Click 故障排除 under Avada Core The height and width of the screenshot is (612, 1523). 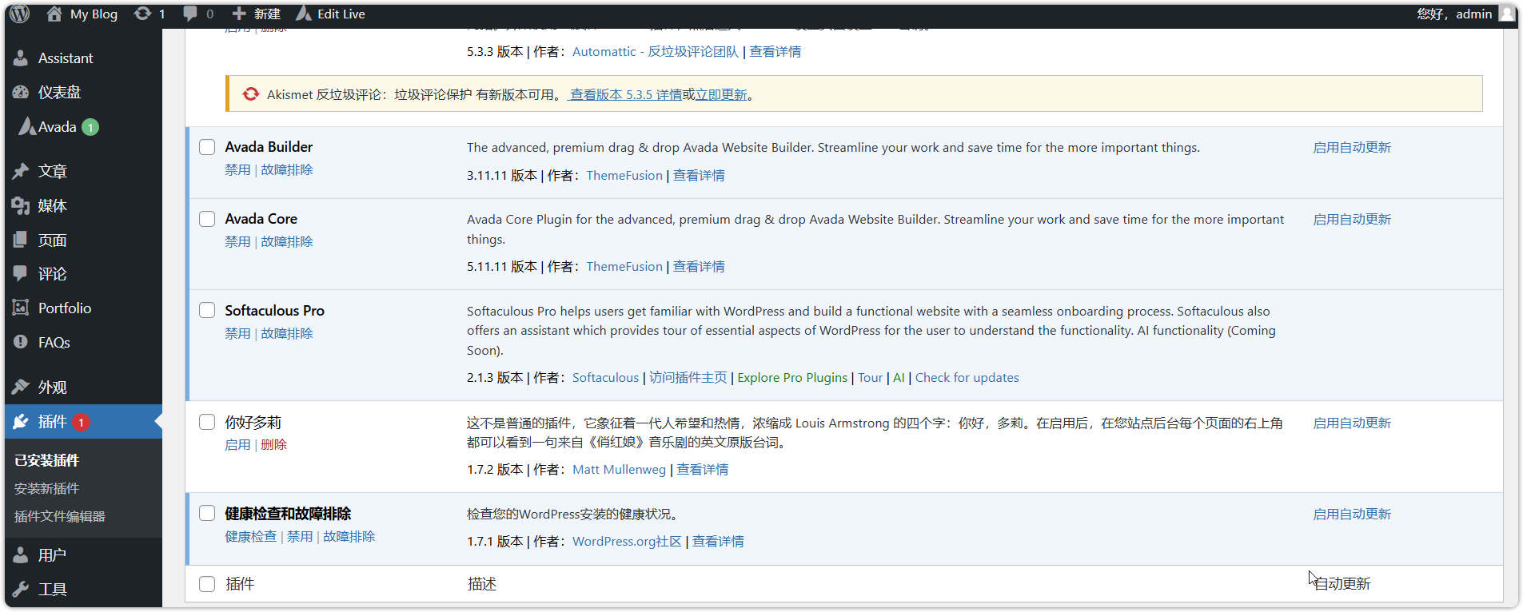tap(287, 241)
